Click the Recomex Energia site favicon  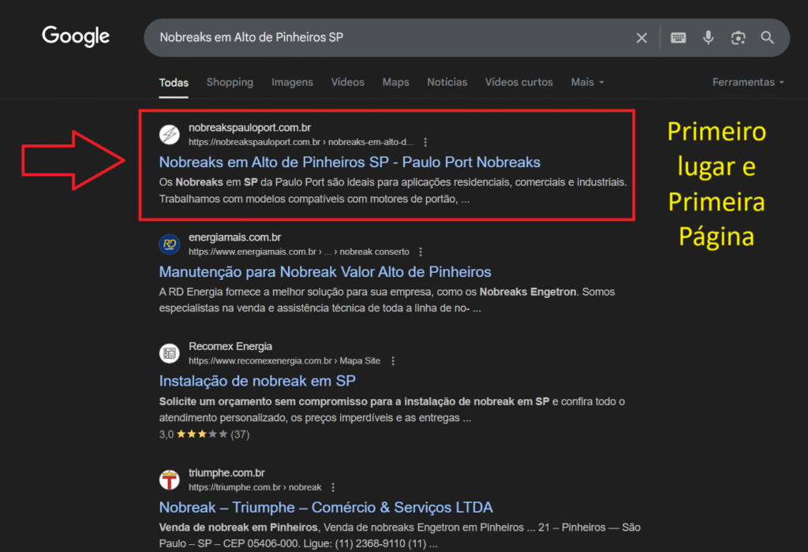[x=169, y=353]
